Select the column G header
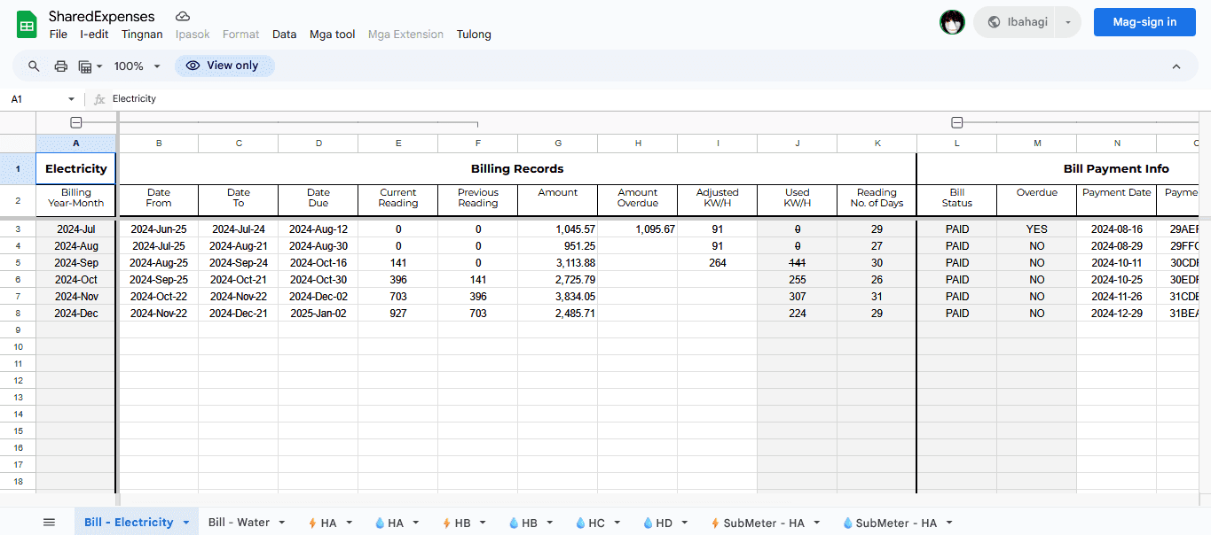 pos(557,143)
